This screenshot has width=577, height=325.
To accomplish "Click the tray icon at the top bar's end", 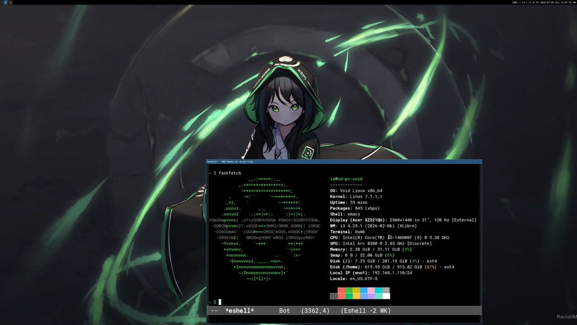I will coord(575,2).
